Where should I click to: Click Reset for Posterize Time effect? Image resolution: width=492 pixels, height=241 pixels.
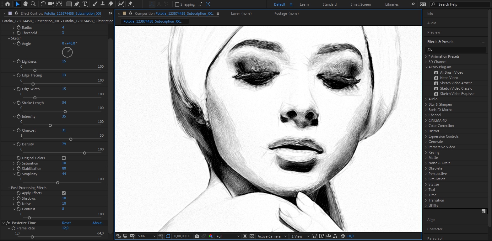pos(66,223)
